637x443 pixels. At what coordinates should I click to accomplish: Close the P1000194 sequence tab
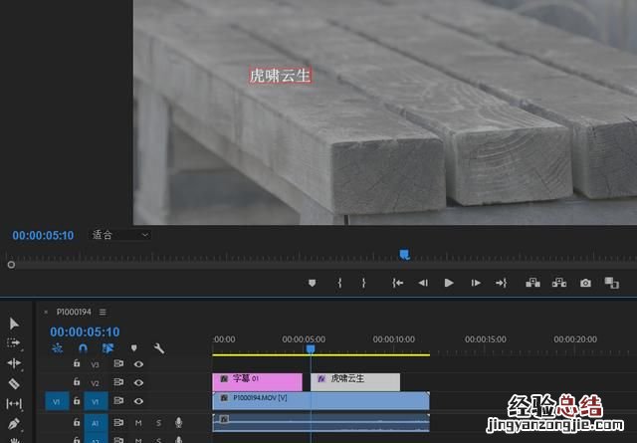tap(46, 312)
